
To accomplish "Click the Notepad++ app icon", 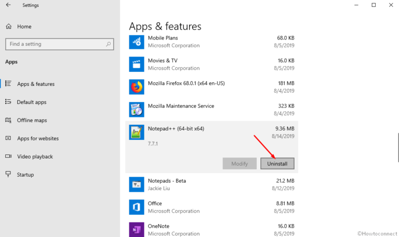I will (x=137, y=132).
